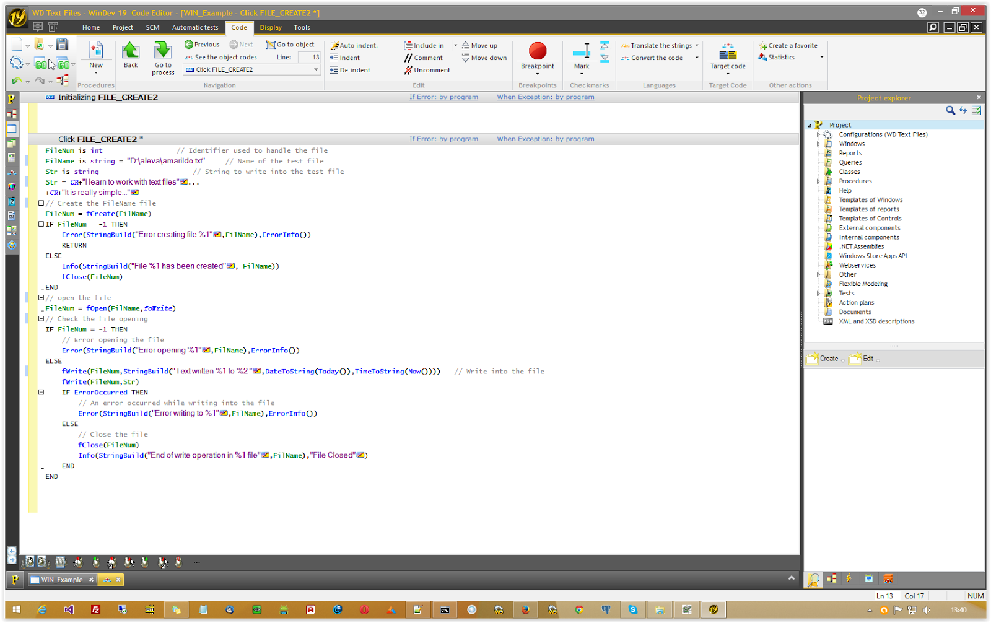Click the Mark checkmark icon
Screen dimensions: 991x623
point(582,51)
